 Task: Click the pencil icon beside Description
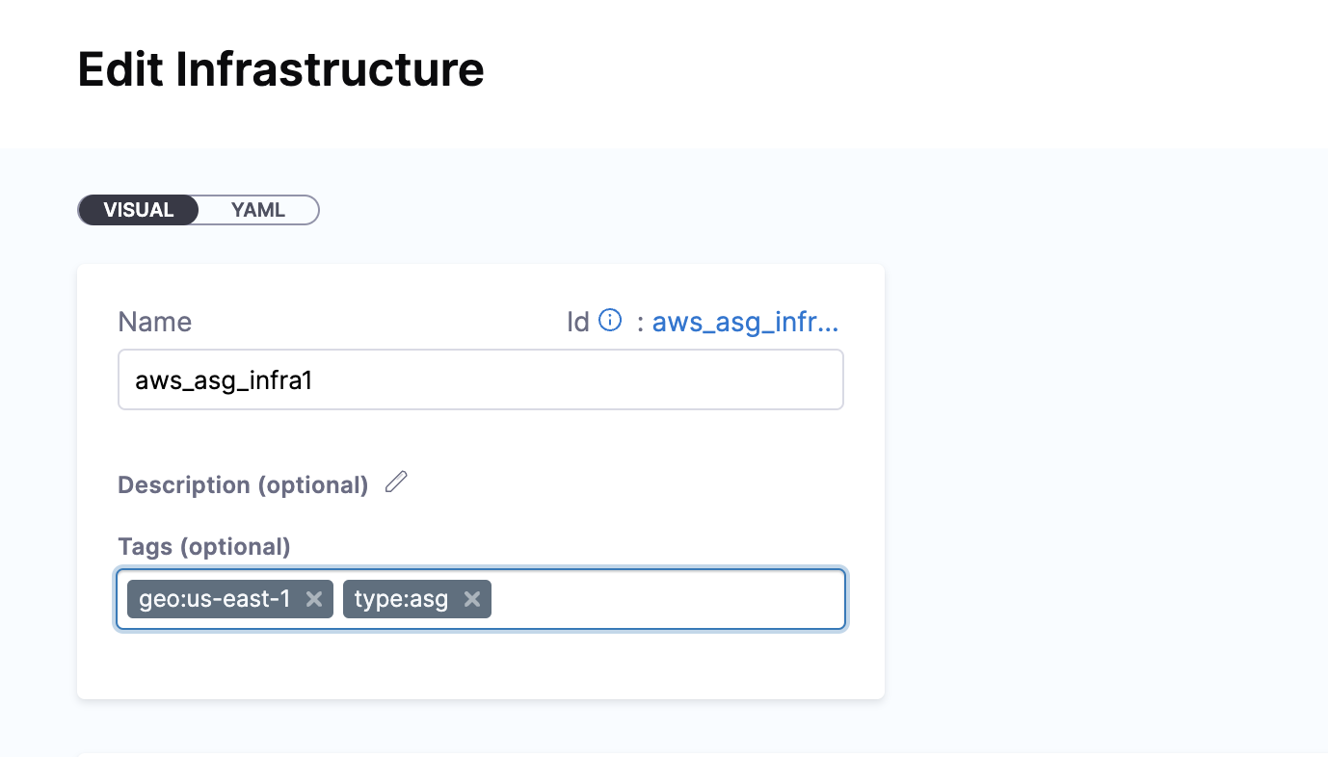tap(396, 483)
